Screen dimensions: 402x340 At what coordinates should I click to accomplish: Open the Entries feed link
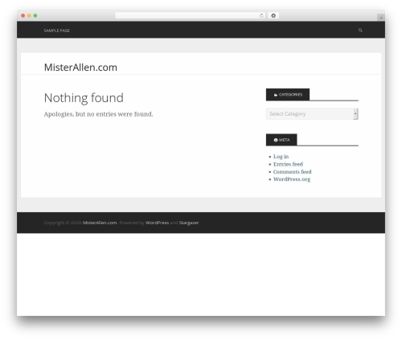click(288, 164)
